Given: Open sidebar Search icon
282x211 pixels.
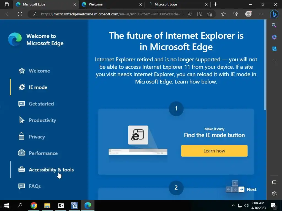Looking at the screenshot, I should (x=274, y=25).
